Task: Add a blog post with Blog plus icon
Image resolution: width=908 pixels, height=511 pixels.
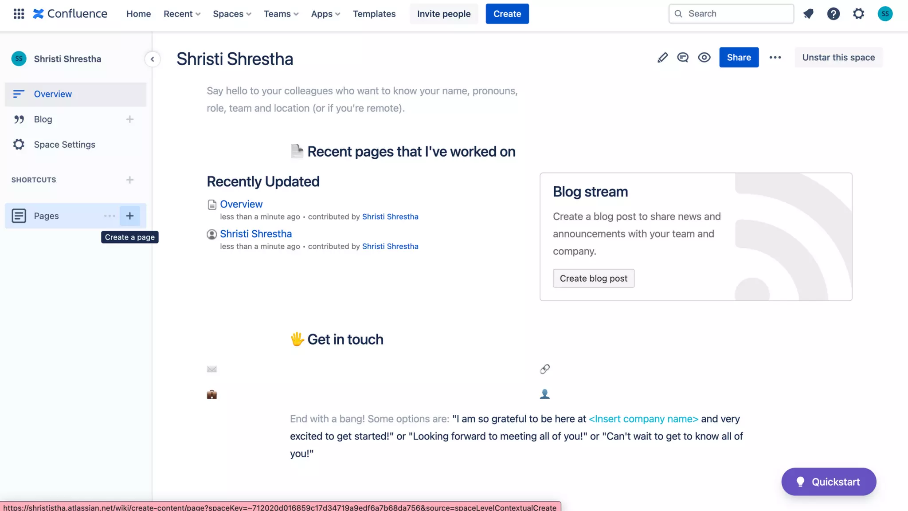Action: (x=130, y=119)
